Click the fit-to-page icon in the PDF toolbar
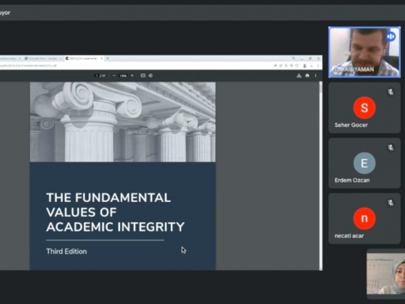Image resolution: width=405 pixels, height=304 pixels. 143,76
